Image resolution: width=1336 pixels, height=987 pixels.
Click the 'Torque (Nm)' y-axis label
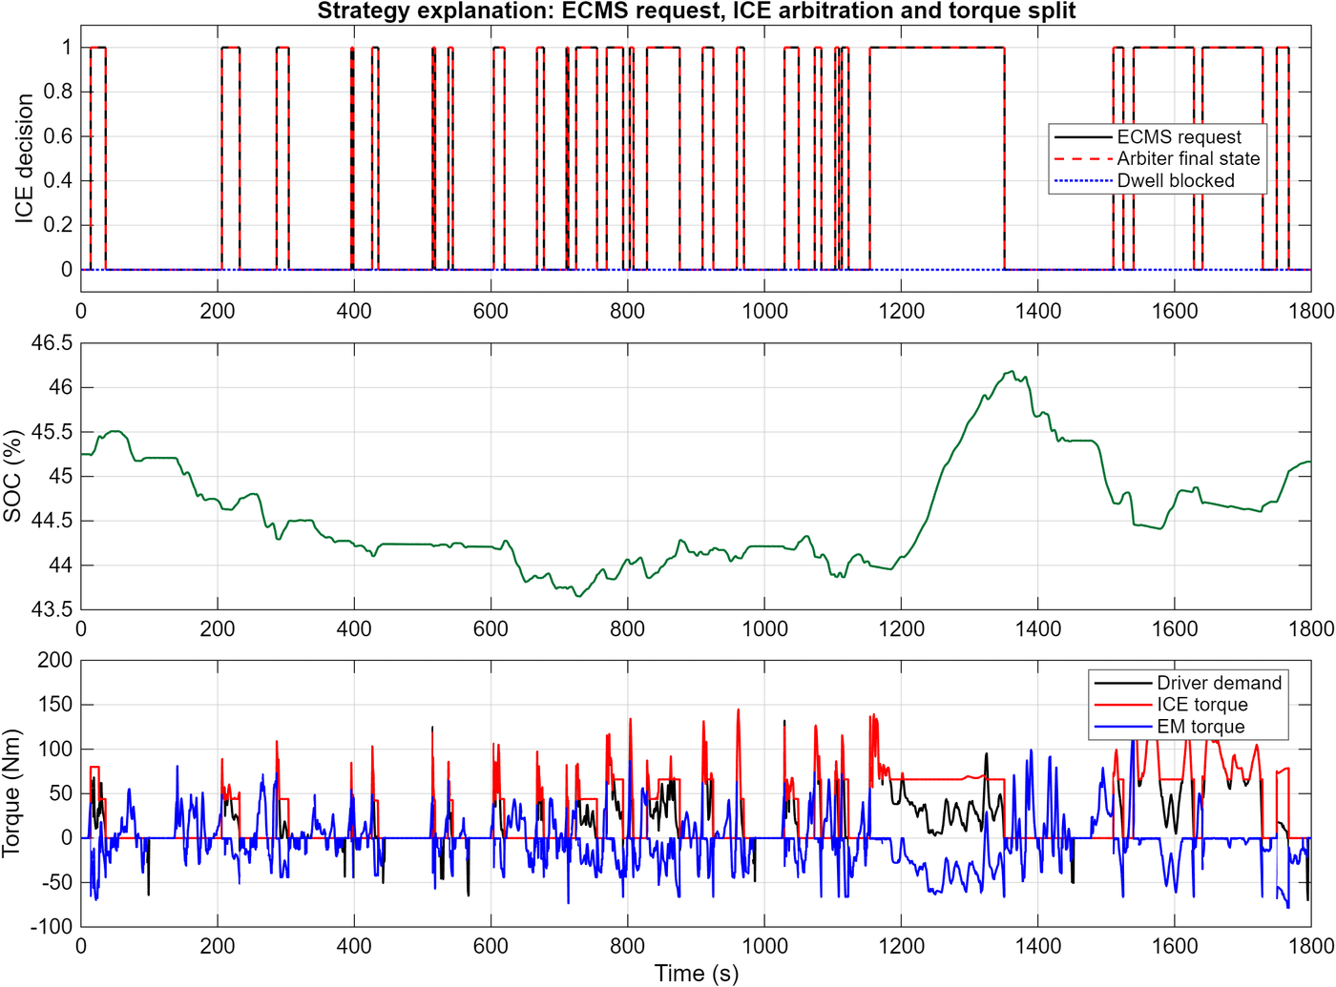[x=11, y=793]
